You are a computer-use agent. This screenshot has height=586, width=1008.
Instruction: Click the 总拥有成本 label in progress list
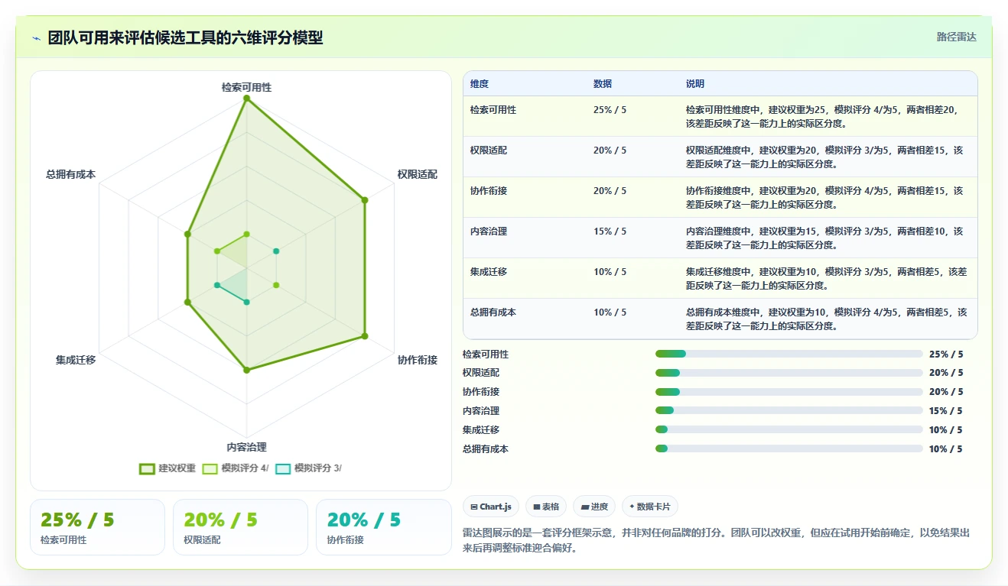[x=486, y=449]
